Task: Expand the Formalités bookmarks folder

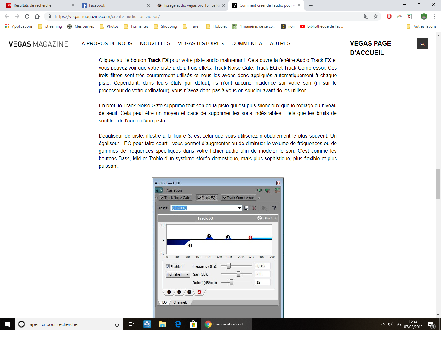Action: [136, 26]
